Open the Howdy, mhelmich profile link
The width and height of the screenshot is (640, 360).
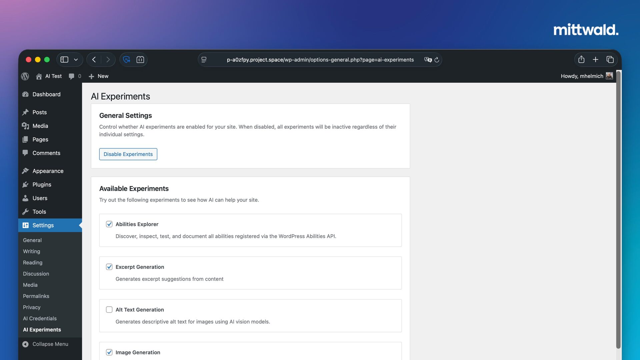[x=582, y=76]
